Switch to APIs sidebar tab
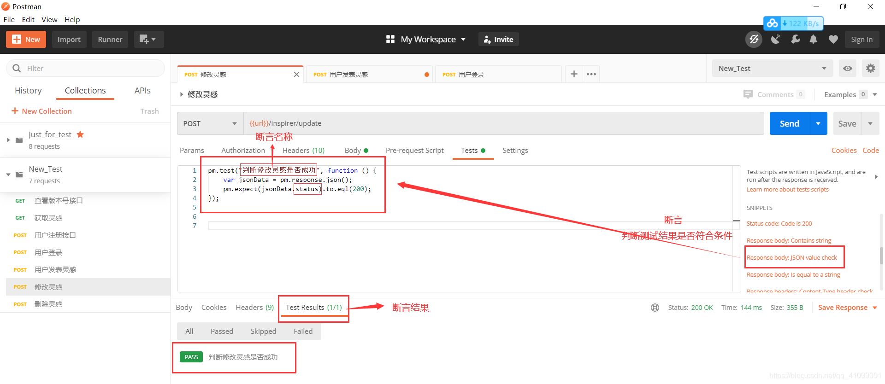 pyautogui.click(x=142, y=90)
